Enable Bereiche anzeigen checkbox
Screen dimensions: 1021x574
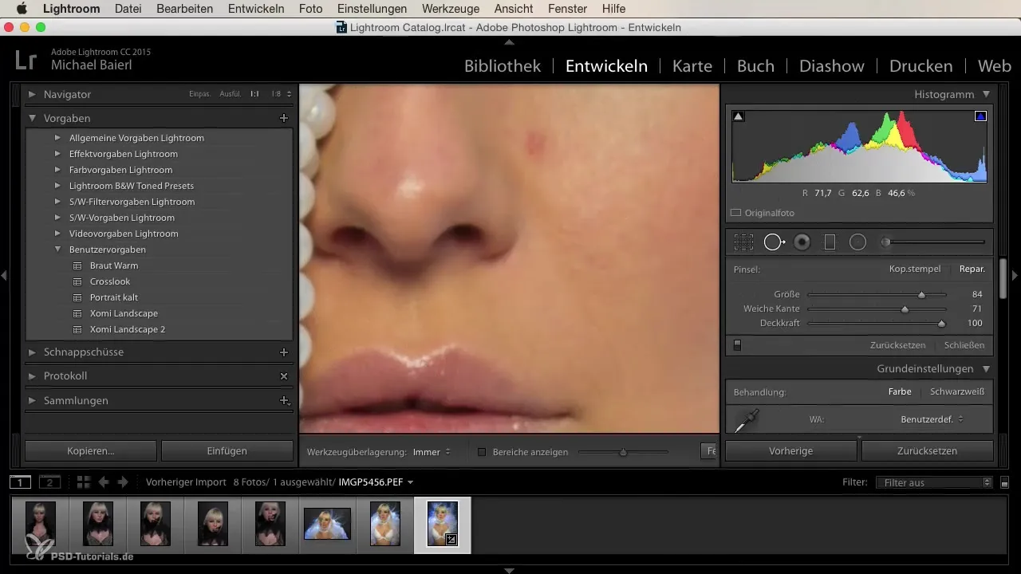[482, 452]
